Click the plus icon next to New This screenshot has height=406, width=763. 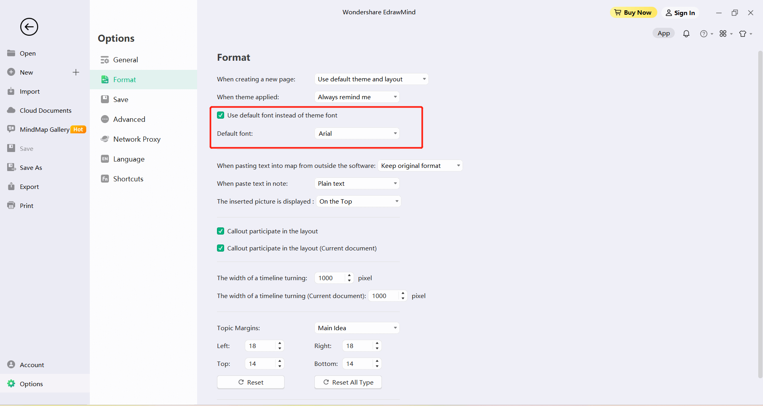76,72
